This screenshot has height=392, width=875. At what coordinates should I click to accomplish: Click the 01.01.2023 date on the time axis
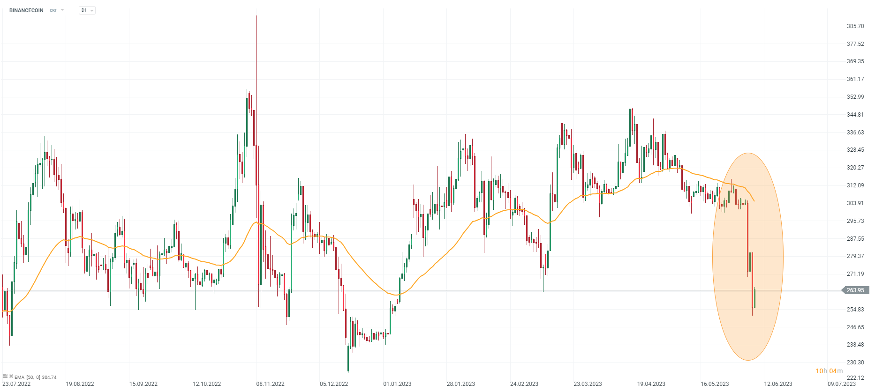[x=397, y=384]
